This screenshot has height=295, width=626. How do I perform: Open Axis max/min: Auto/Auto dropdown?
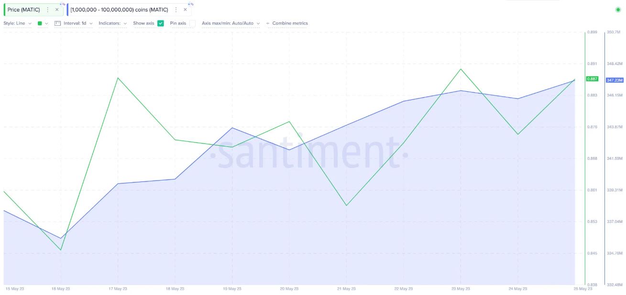(231, 23)
